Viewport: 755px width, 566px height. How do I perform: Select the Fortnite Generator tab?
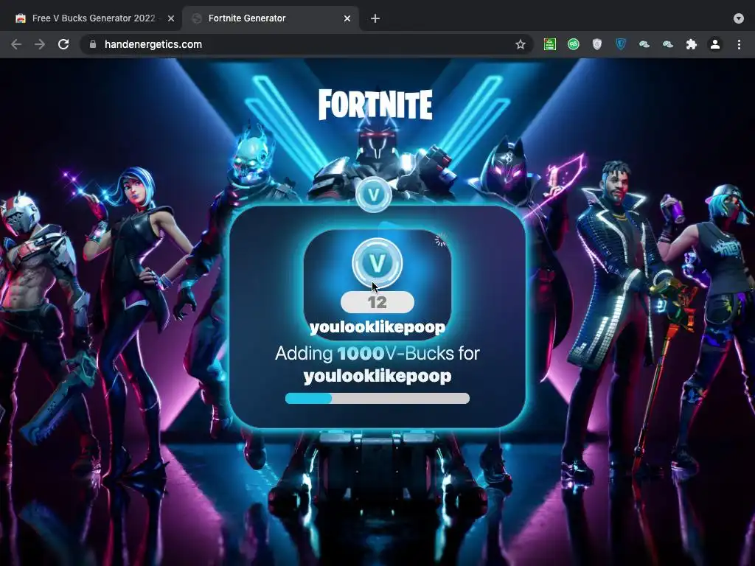tap(271, 18)
